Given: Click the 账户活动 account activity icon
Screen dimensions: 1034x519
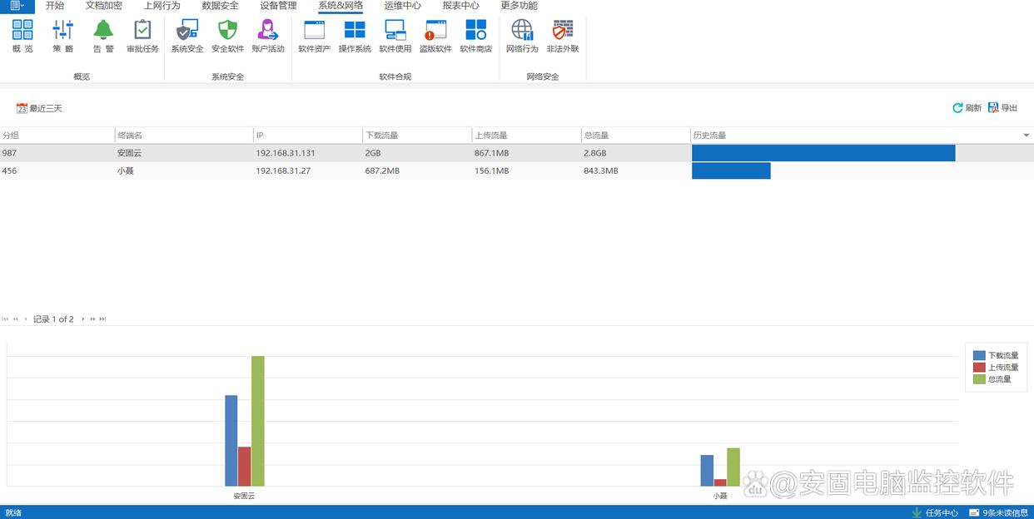Looking at the screenshot, I should [268, 31].
